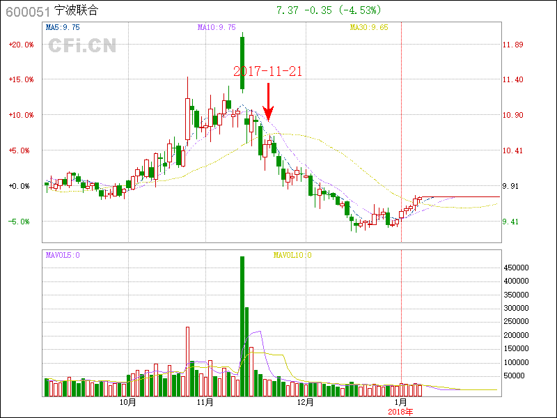Click the 11.89 price axis label

[x=512, y=45]
